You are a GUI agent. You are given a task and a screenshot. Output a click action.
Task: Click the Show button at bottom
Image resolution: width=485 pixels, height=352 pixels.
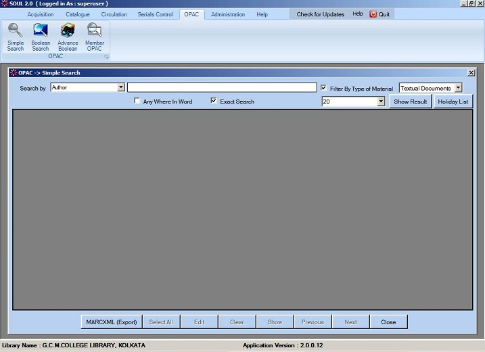tap(275, 322)
